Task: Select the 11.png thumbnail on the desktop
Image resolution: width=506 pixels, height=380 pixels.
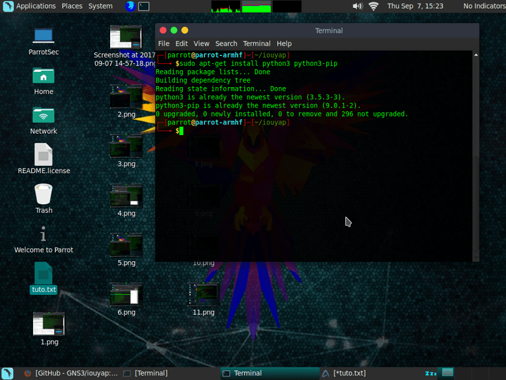Action: [203, 294]
